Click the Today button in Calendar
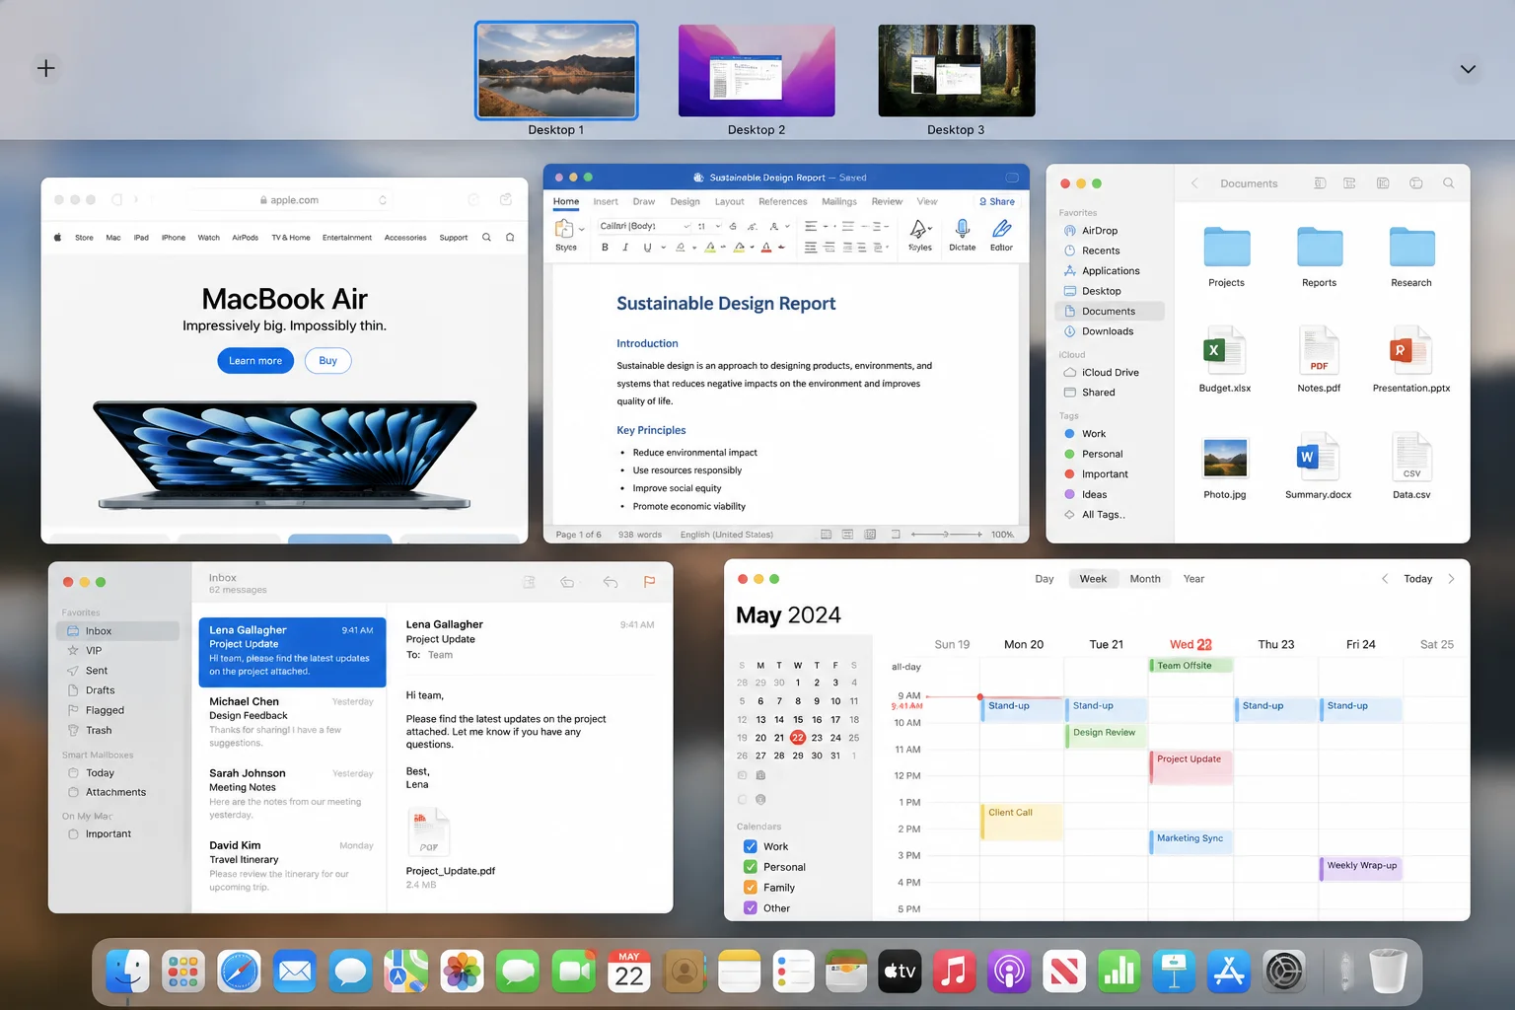1515x1010 pixels. point(1417,579)
